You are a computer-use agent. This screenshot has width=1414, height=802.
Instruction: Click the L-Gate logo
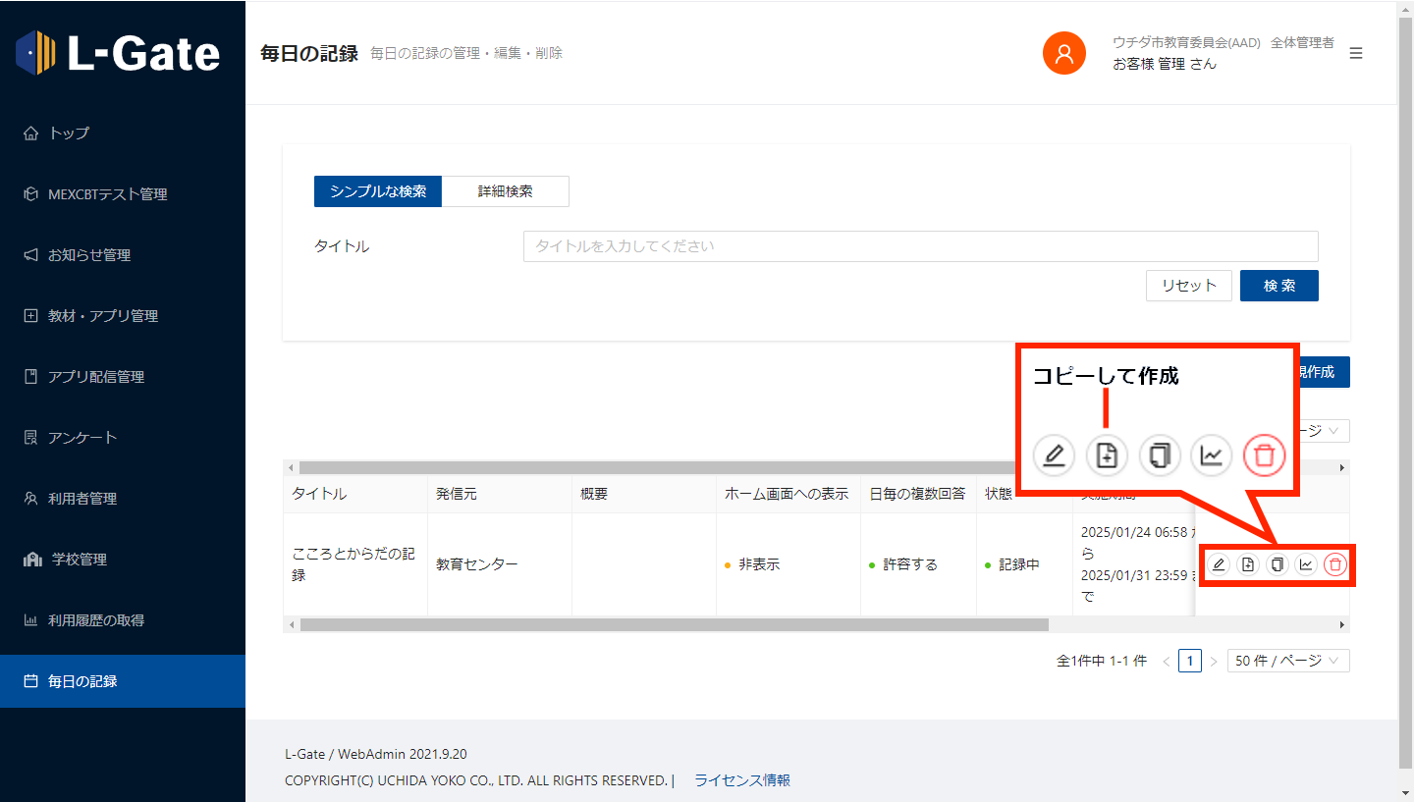coord(119,52)
